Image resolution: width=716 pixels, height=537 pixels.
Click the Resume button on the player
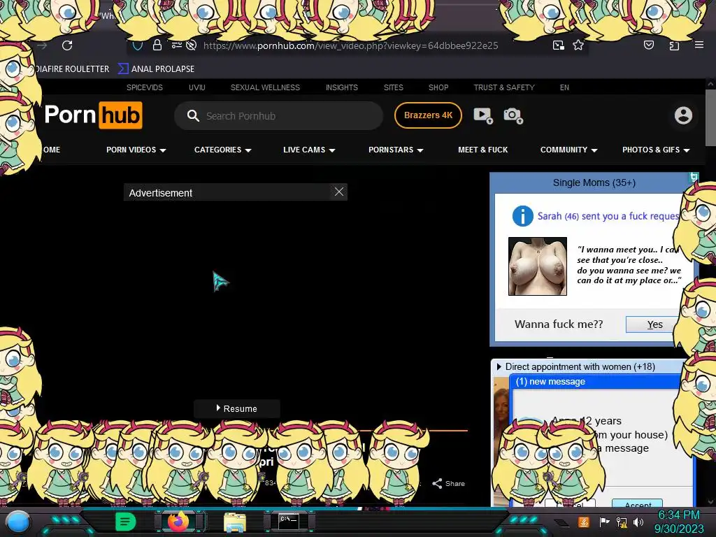click(x=236, y=408)
